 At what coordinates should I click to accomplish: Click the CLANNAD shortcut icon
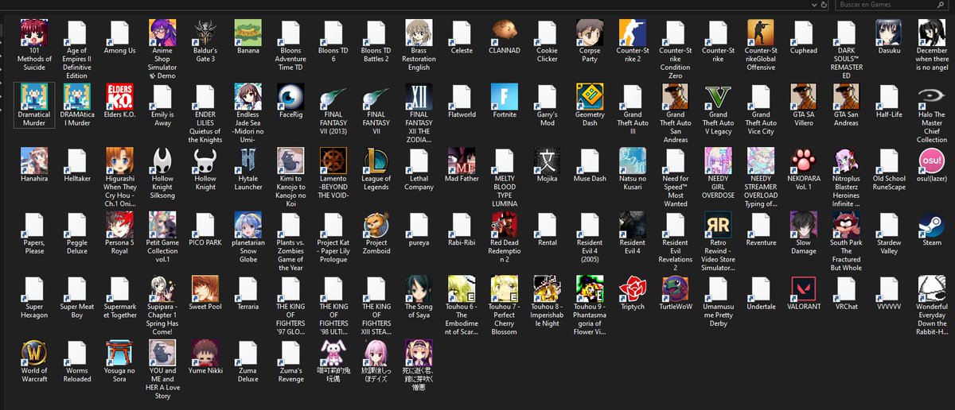pyautogui.click(x=505, y=32)
